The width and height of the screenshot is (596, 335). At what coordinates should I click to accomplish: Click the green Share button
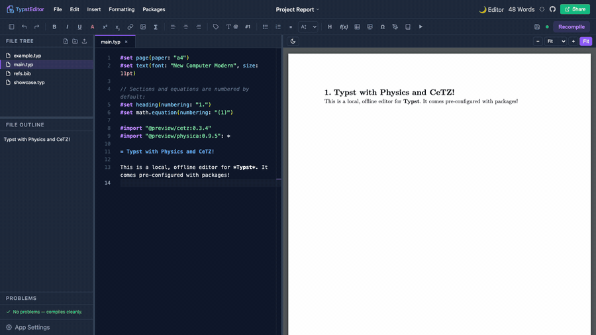point(575,9)
